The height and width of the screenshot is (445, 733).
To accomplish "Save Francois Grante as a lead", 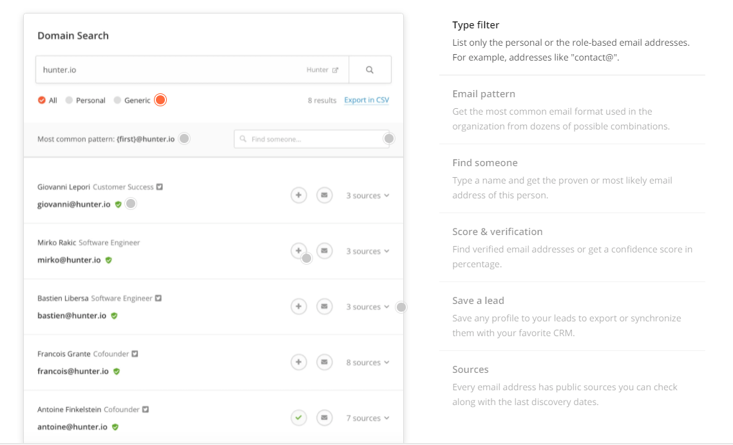I will pyautogui.click(x=299, y=362).
